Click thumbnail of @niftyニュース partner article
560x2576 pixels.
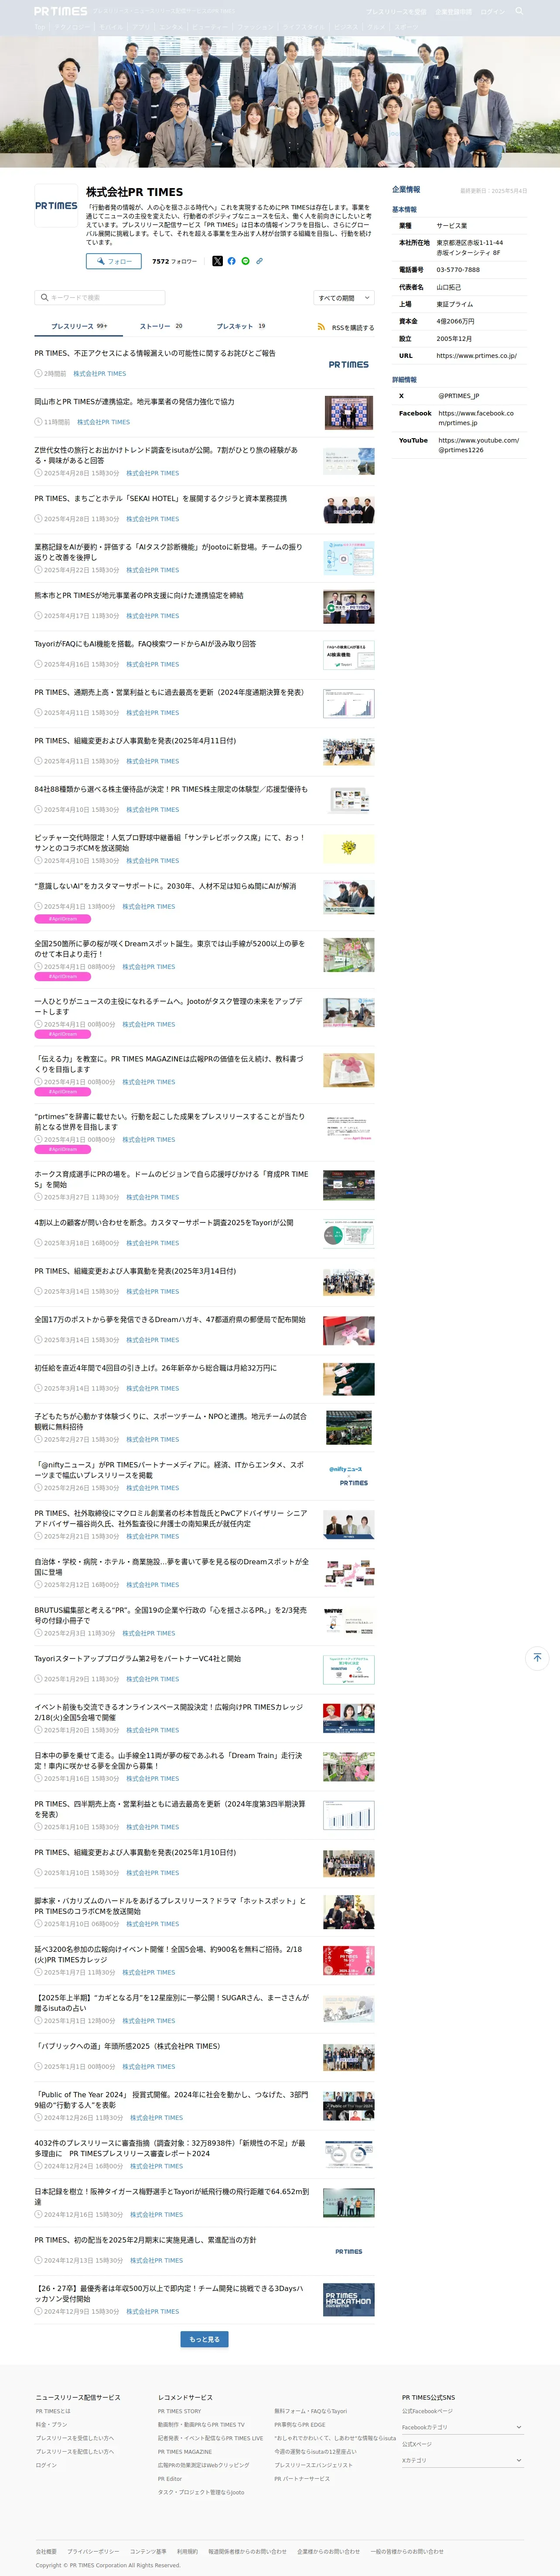(x=349, y=1476)
